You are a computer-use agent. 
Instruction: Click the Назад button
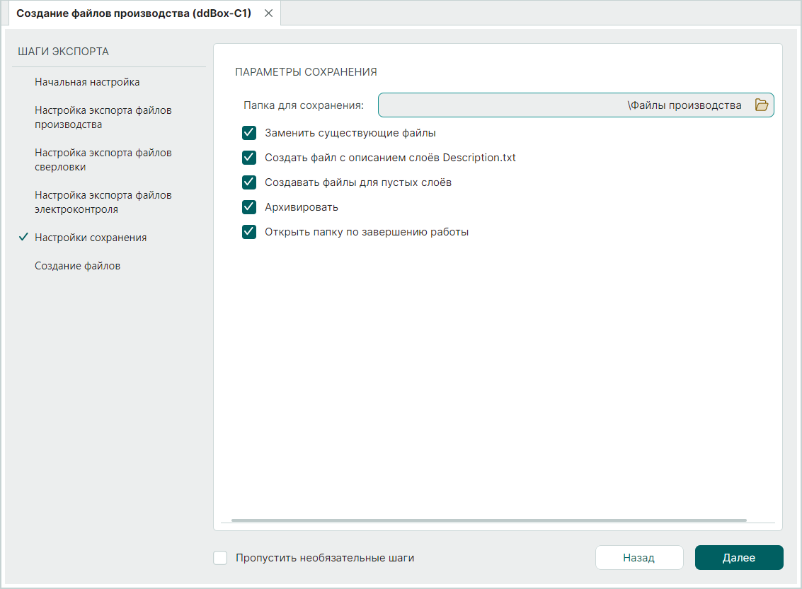coord(638,558)
